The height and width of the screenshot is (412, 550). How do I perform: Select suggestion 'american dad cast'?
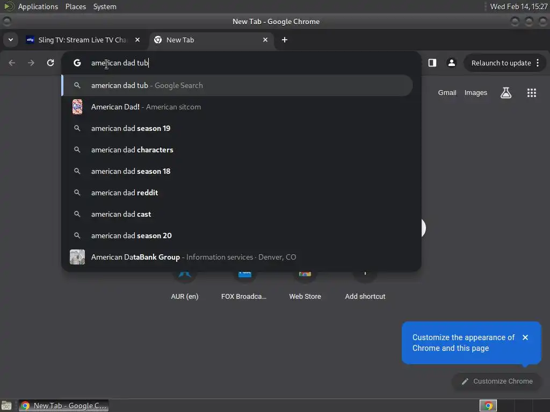point(237,214)
